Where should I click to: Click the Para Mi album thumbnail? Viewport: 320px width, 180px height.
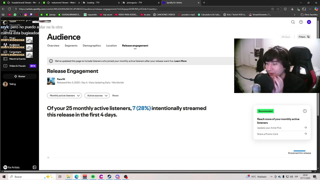[51, 81]
